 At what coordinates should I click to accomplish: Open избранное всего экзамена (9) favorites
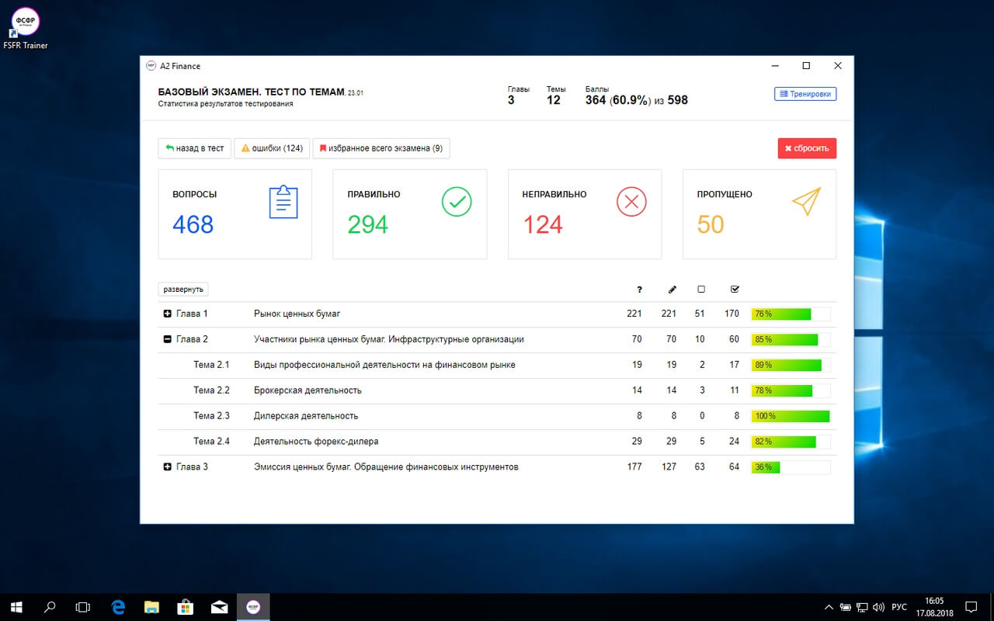coord(381,148)
